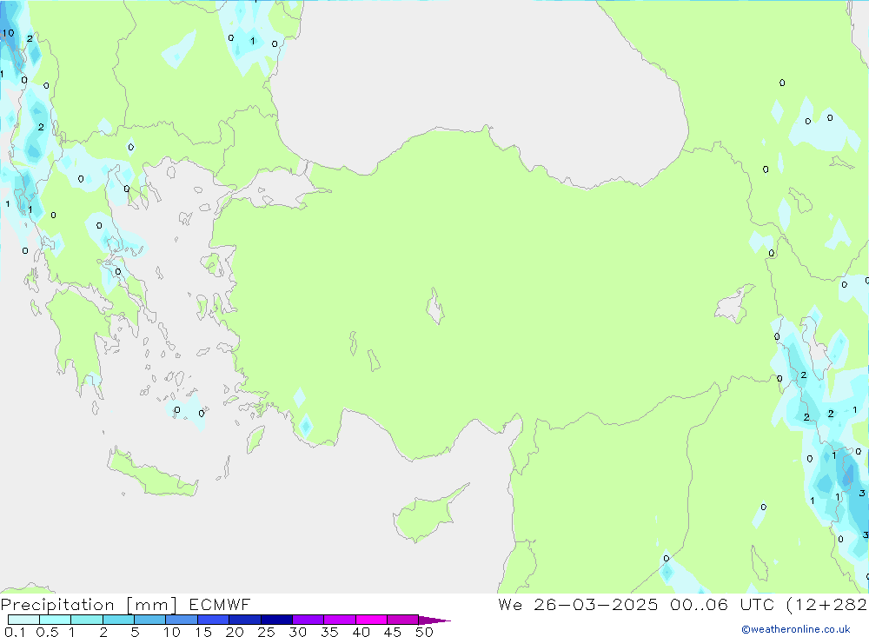
Task: Click legend label '25'
Action: tap(266, 632)
